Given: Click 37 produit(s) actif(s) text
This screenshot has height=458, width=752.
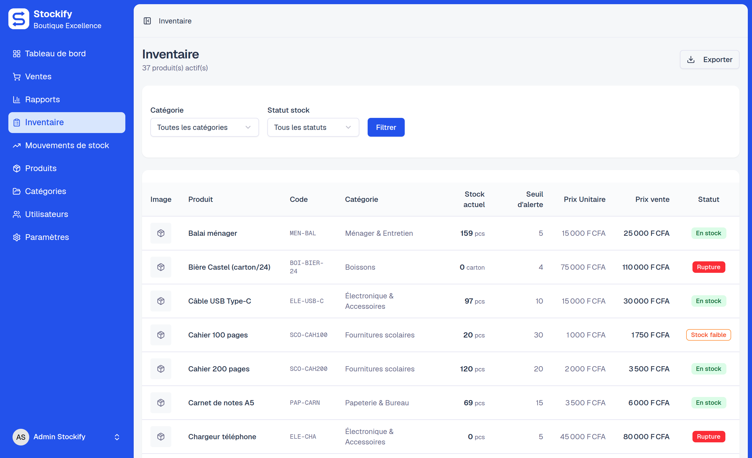Looking at the screenshot, I should [175, 68].
